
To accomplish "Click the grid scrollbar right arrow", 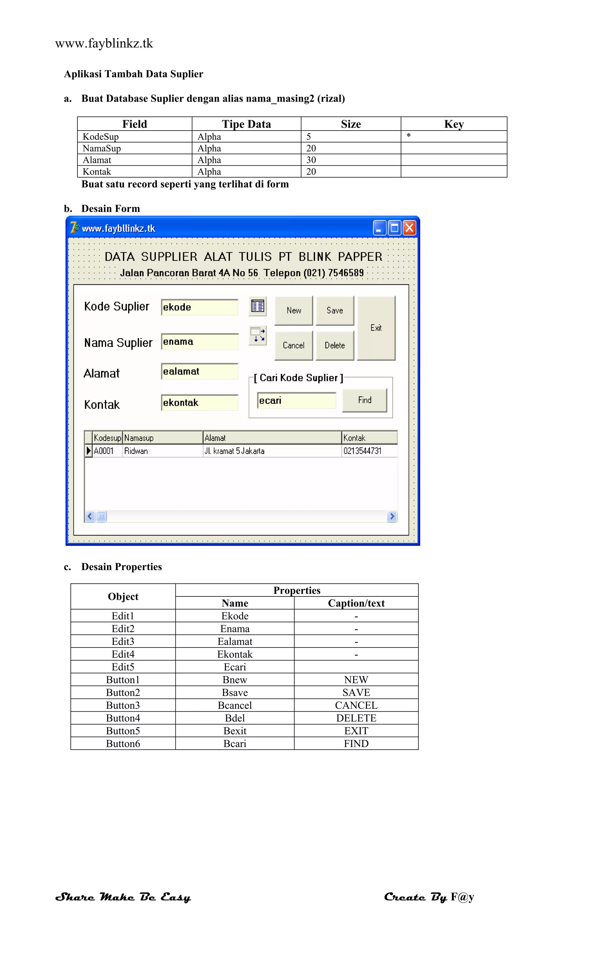I will click(x=392, y=516).
